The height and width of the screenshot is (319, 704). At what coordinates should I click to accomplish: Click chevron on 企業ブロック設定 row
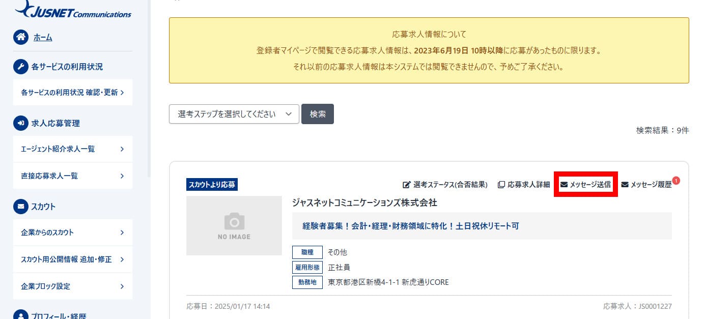click(122, 286)
